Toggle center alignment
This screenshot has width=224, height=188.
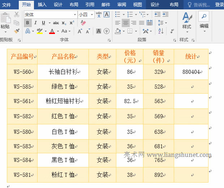pos(125,23)
